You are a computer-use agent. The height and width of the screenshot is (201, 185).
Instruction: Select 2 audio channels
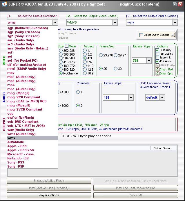click(x=78, y=106)
